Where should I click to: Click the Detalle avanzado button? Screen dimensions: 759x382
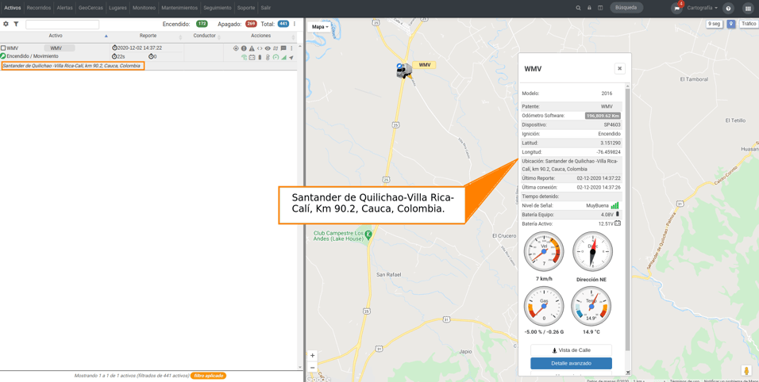(571, 363)
